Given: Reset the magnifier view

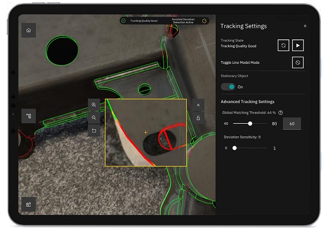Looking at the screenshot, I should [94, 131].
